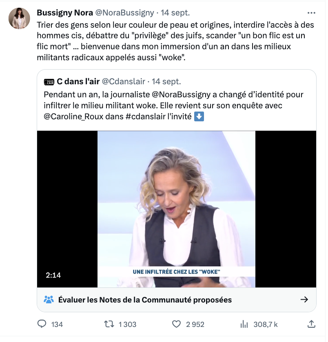Click the 2:14 video duration badge

(x=53, y=275)
